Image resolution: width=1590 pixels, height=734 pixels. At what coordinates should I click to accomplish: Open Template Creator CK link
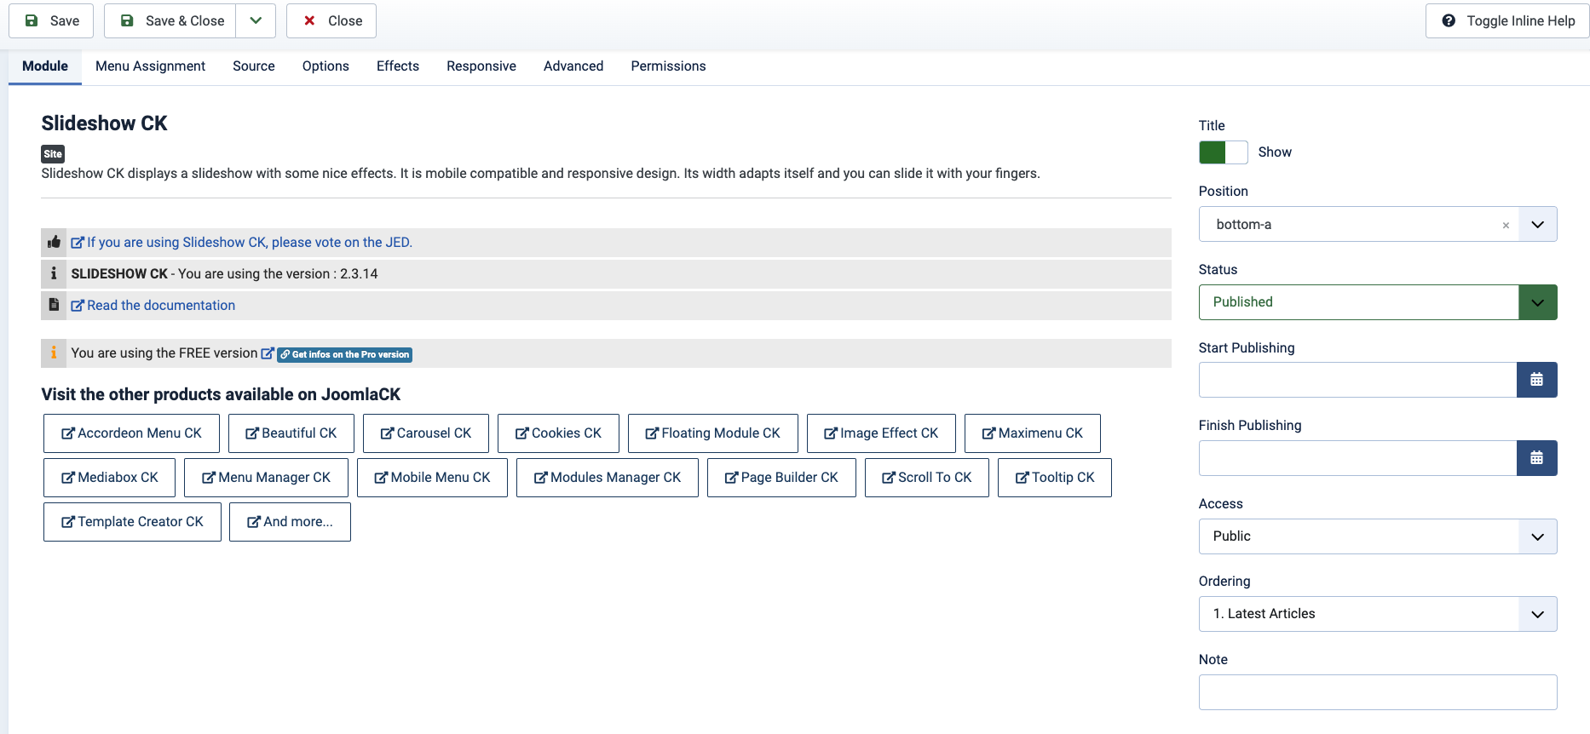[132, 522]
